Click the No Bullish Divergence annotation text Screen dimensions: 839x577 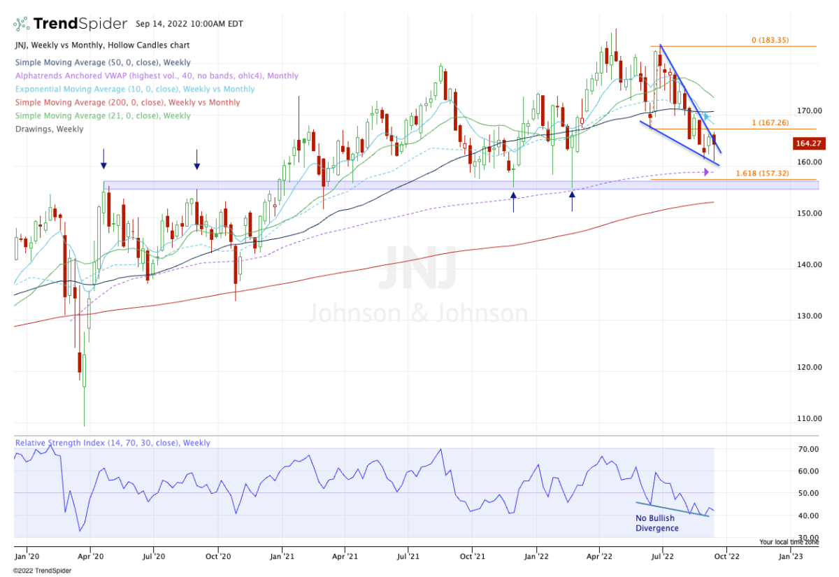tap(657, 523)
